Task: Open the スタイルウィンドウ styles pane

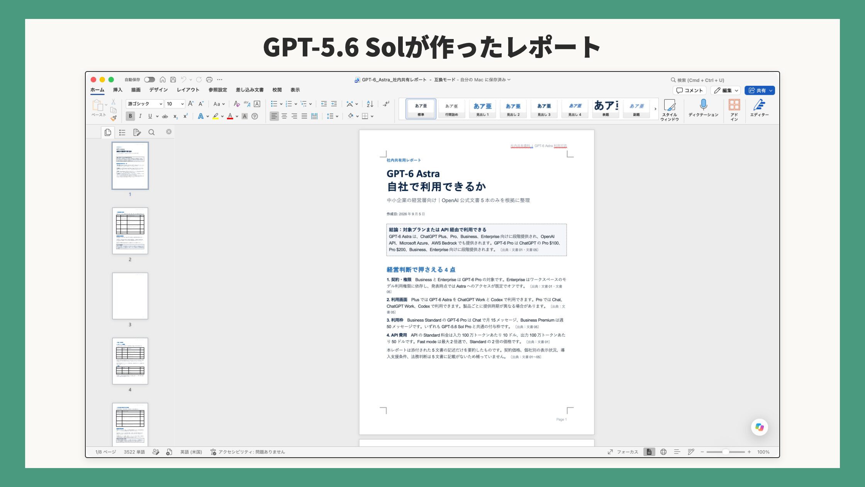Action: click(x=670, y=110)
